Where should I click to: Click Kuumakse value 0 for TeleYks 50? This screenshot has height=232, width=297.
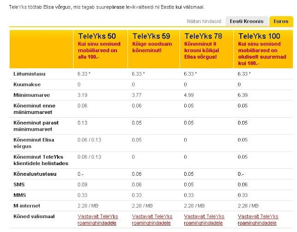(79, 85)
